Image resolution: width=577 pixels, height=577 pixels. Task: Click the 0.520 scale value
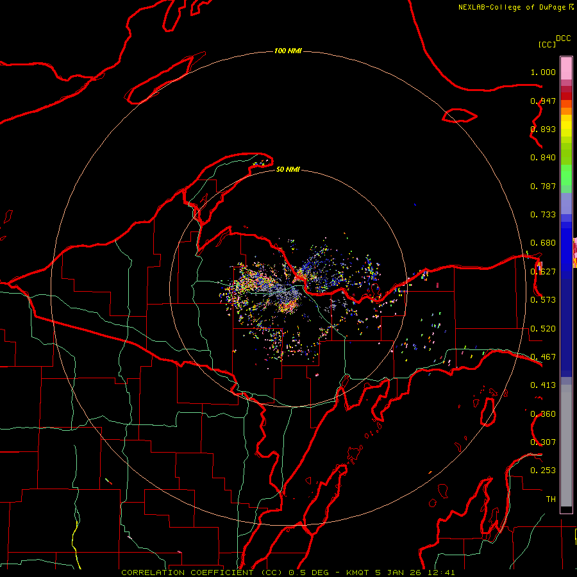pyautogui.click(x=543, y=329)
